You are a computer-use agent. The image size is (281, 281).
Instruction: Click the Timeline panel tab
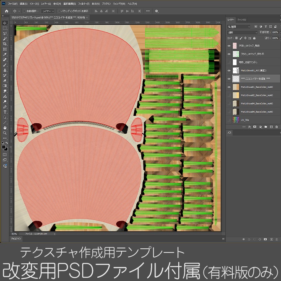pyautogui.click(x=16, y=239)
